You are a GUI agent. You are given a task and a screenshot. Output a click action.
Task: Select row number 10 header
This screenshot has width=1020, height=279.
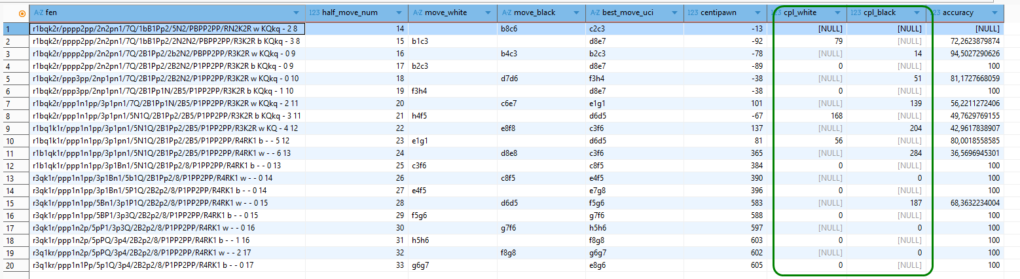(14, 140)
